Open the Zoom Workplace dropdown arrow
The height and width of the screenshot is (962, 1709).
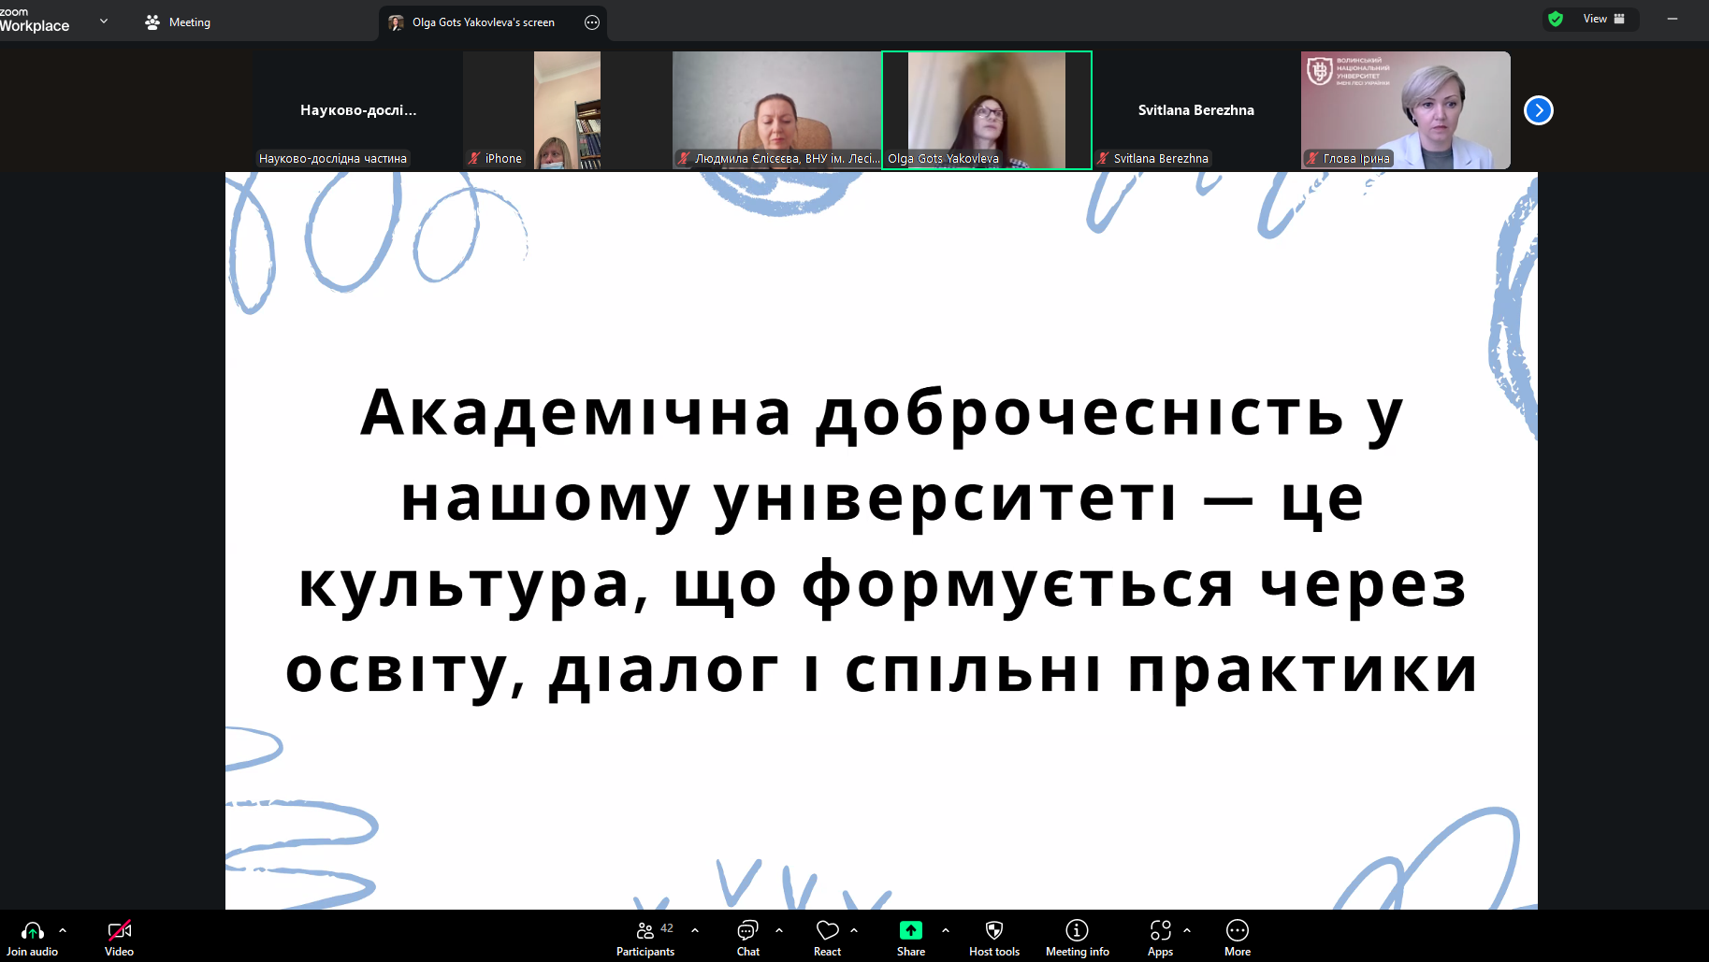pos(104,21)
